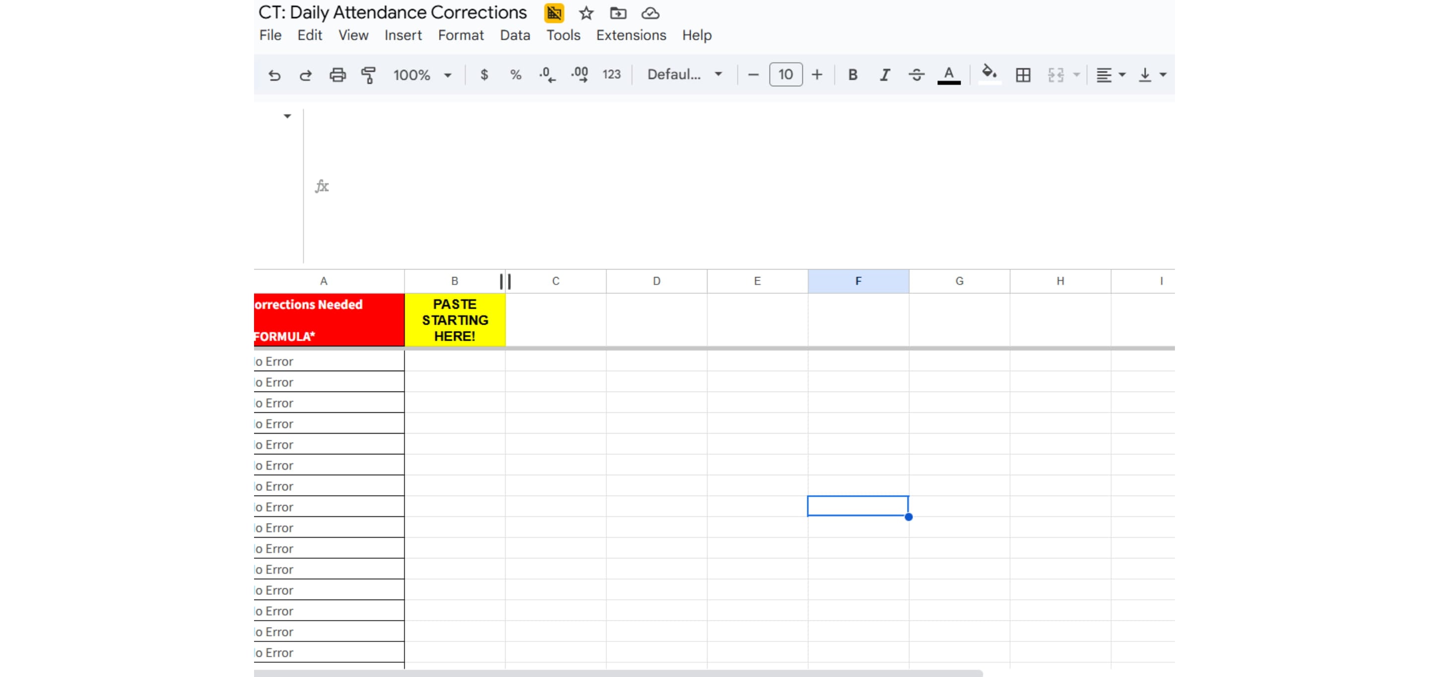The width and height of the screenshot is (1429, 677).
Task: Click the first No Error cell
Action: coord(329,361)
